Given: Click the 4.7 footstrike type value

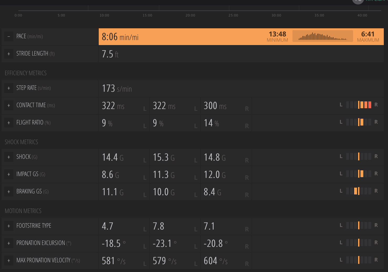Looking at the screenshot, I should 108,226.
